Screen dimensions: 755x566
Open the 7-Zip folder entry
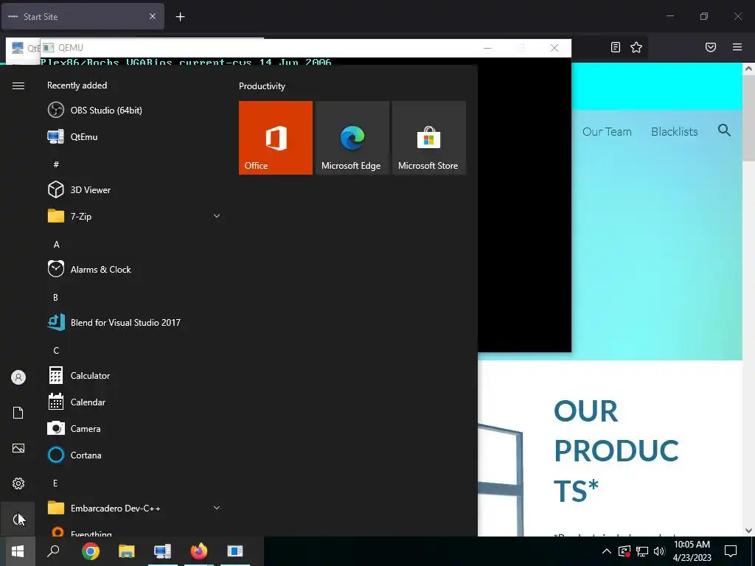[x=134, y=216]
